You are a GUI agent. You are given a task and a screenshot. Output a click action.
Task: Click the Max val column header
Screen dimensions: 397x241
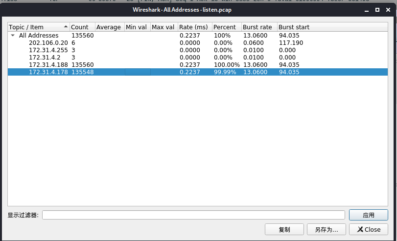tap(164, 27)
